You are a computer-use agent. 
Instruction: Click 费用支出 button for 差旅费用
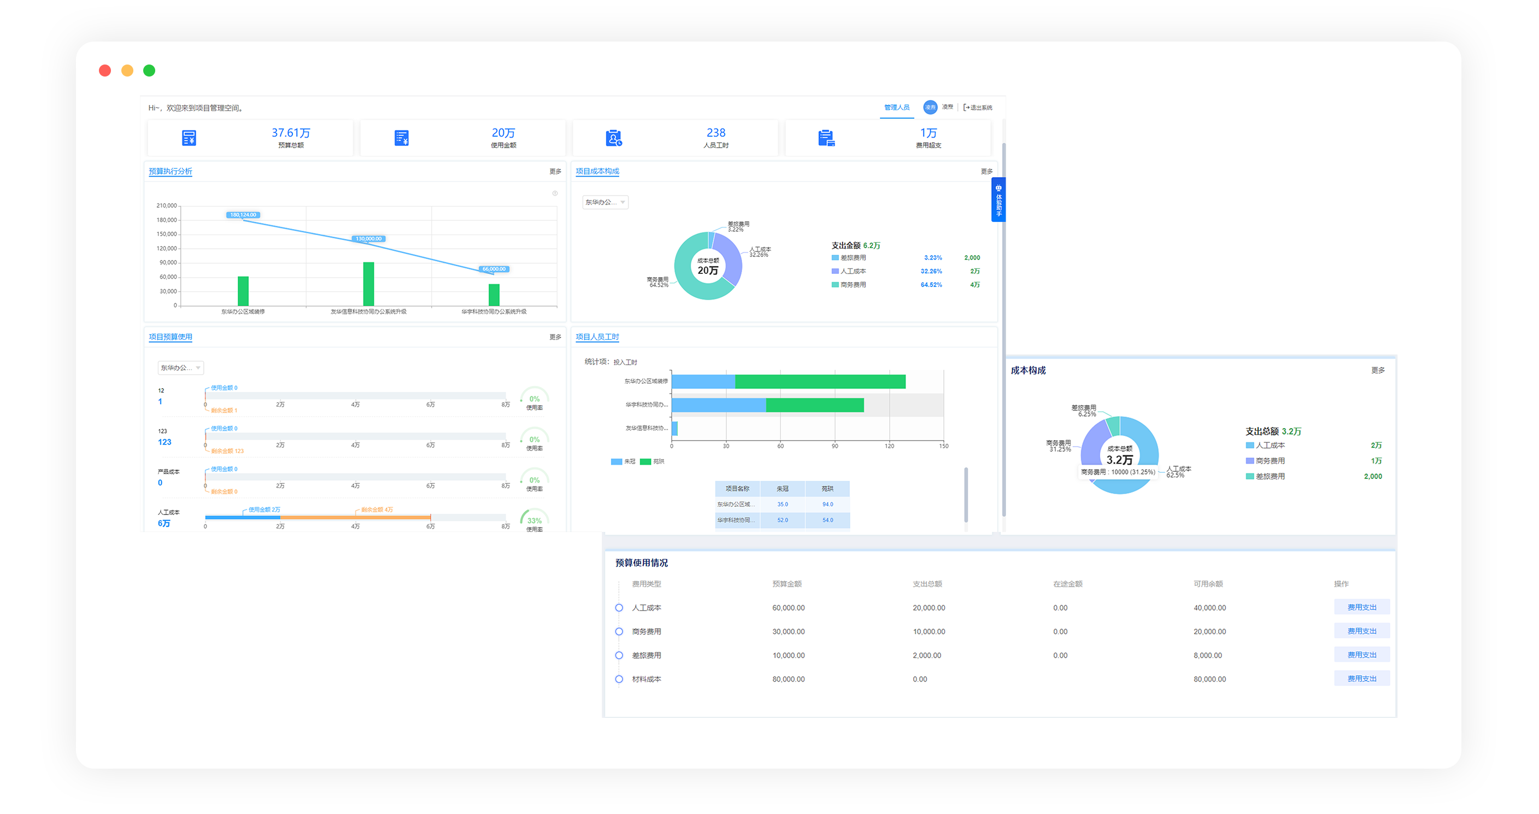[x=1361, y=655]
